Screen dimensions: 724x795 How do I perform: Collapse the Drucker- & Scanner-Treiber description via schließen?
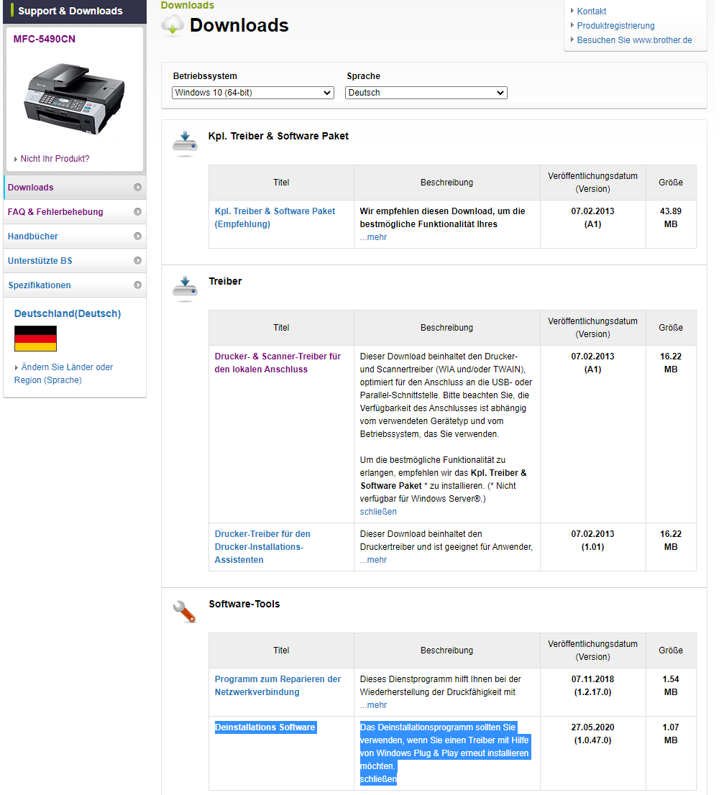(378, 512)
